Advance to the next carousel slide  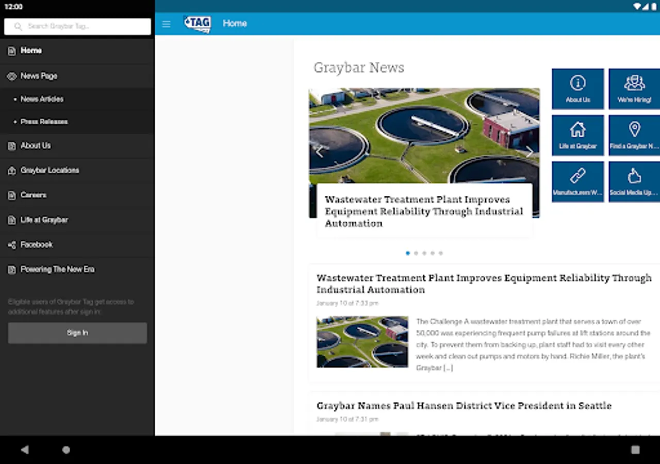point(529,152)
